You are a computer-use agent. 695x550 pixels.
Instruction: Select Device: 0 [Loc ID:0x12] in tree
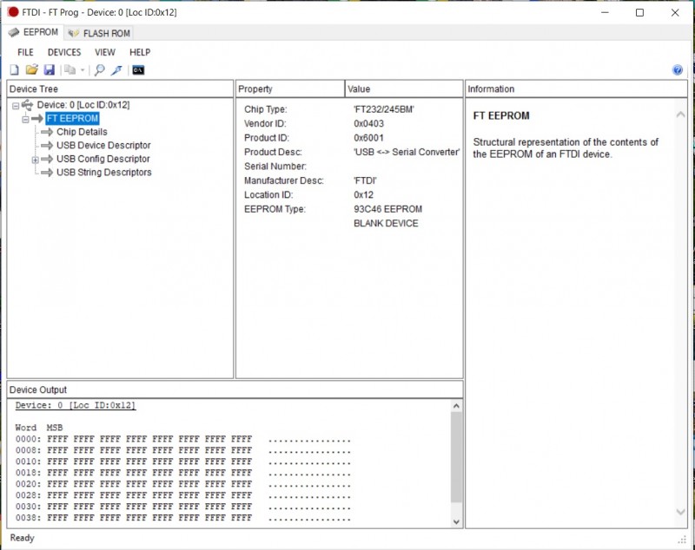[83, 105]
